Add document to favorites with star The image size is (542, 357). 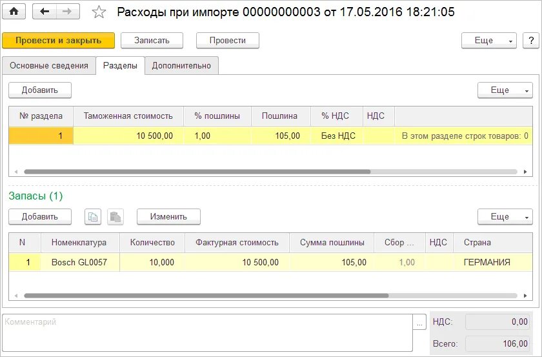coord(99,12)
